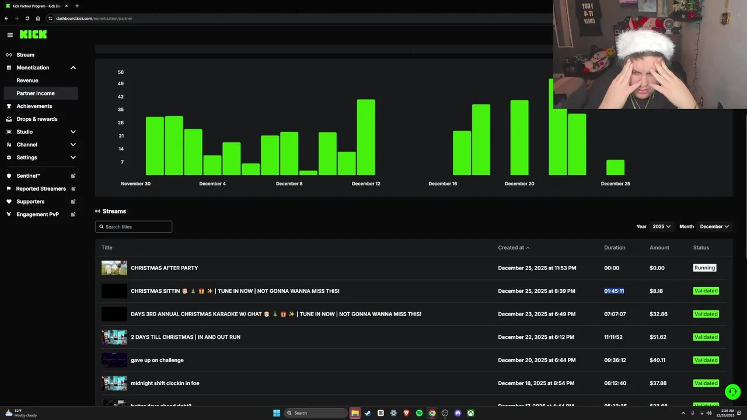Click the 'gave up on challenge' stream title

point(157,360)
